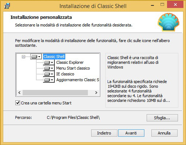Click the Avanti button

pos(131,133)
